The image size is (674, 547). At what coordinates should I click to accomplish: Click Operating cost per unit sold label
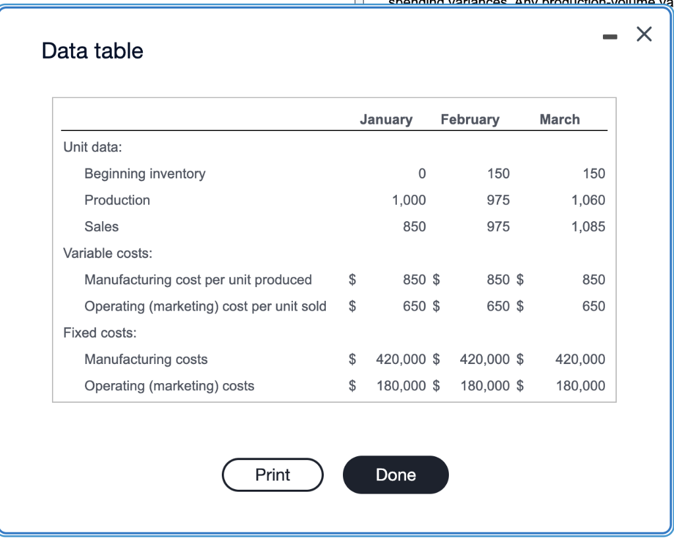point(205,306)
